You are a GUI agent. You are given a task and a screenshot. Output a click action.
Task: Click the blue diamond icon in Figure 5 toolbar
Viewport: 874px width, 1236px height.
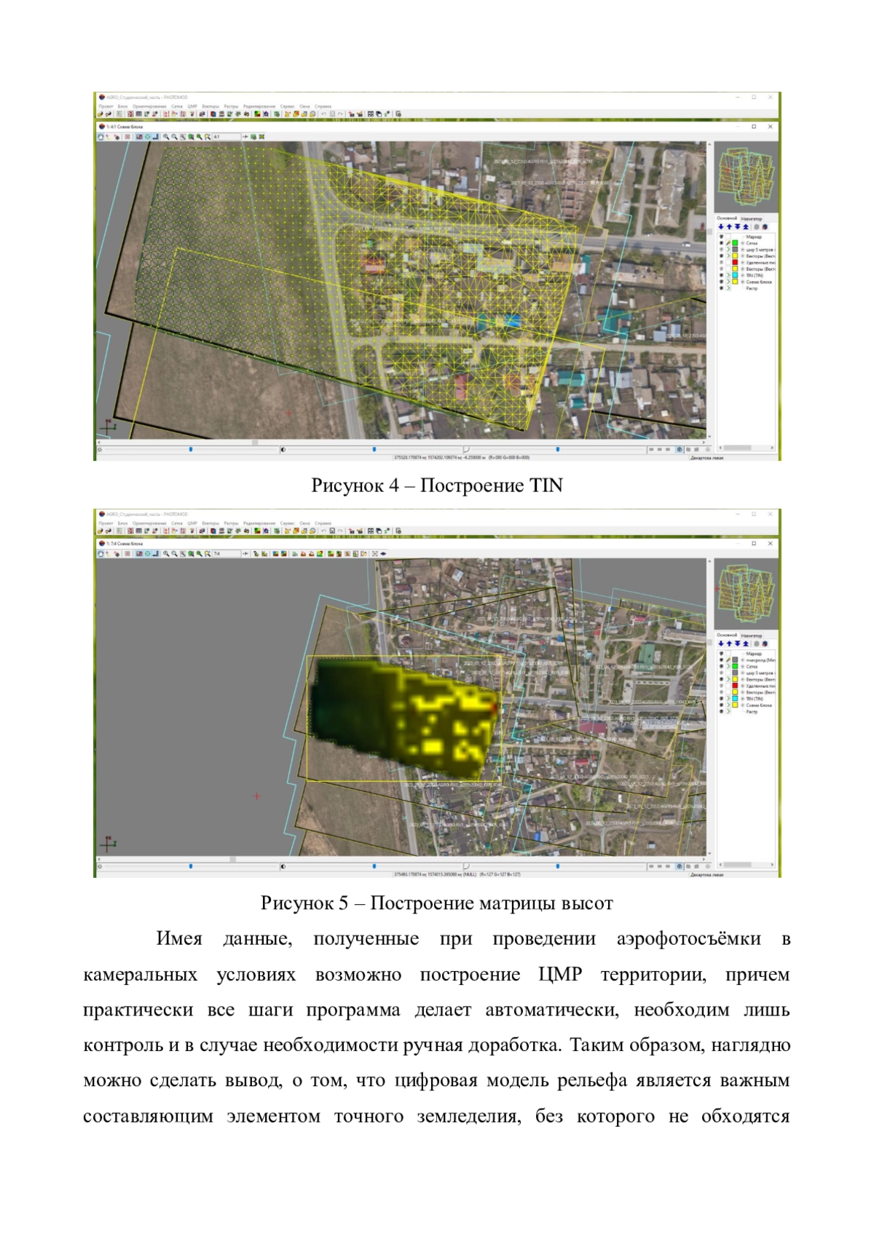[x=384, y=554]
